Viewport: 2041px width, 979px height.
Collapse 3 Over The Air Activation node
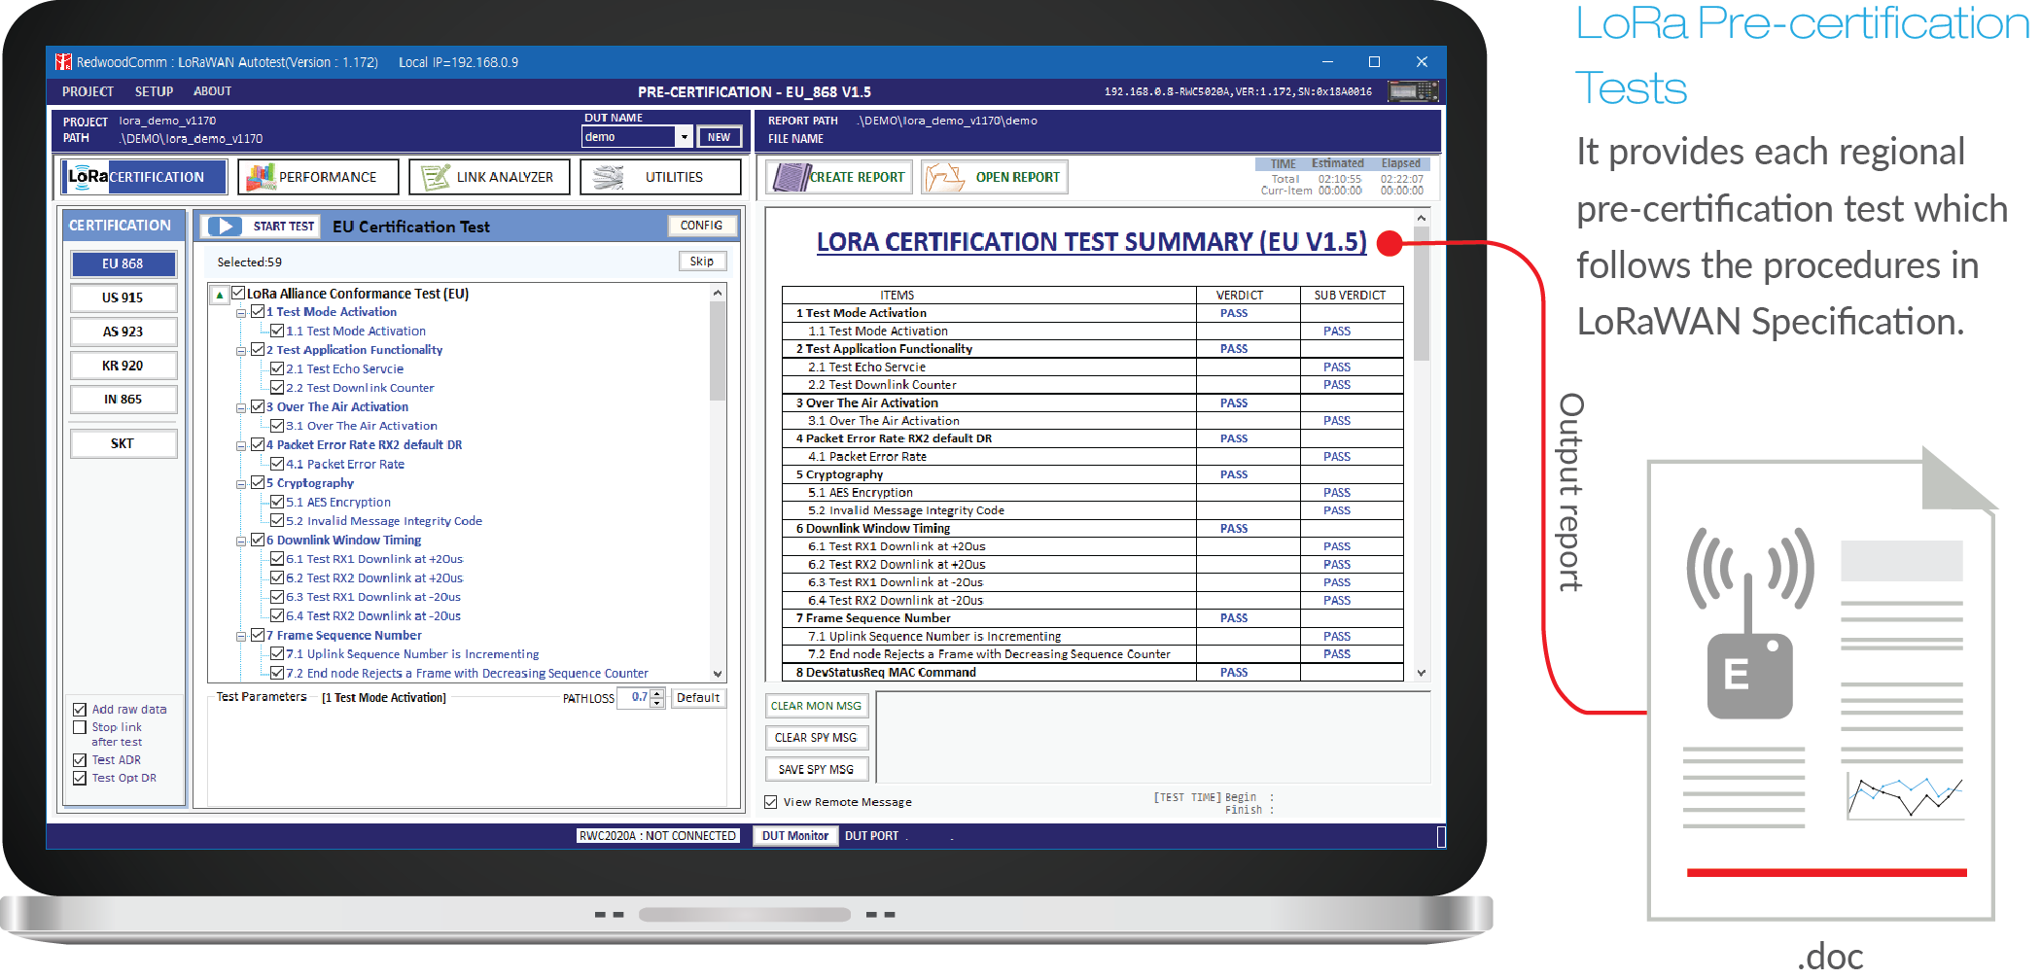click(x=241, y=408)
